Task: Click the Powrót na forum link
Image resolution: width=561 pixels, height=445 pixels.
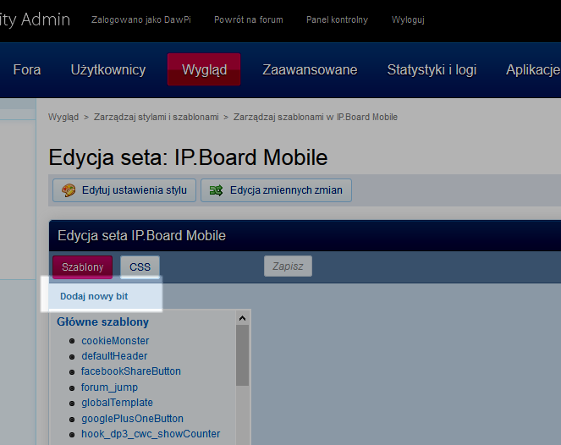Action: (249, 19)
